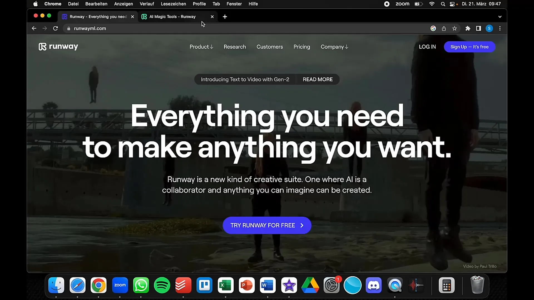Click Sign Up — It's free button
The image size is (534, 300).
pos(469,46)
